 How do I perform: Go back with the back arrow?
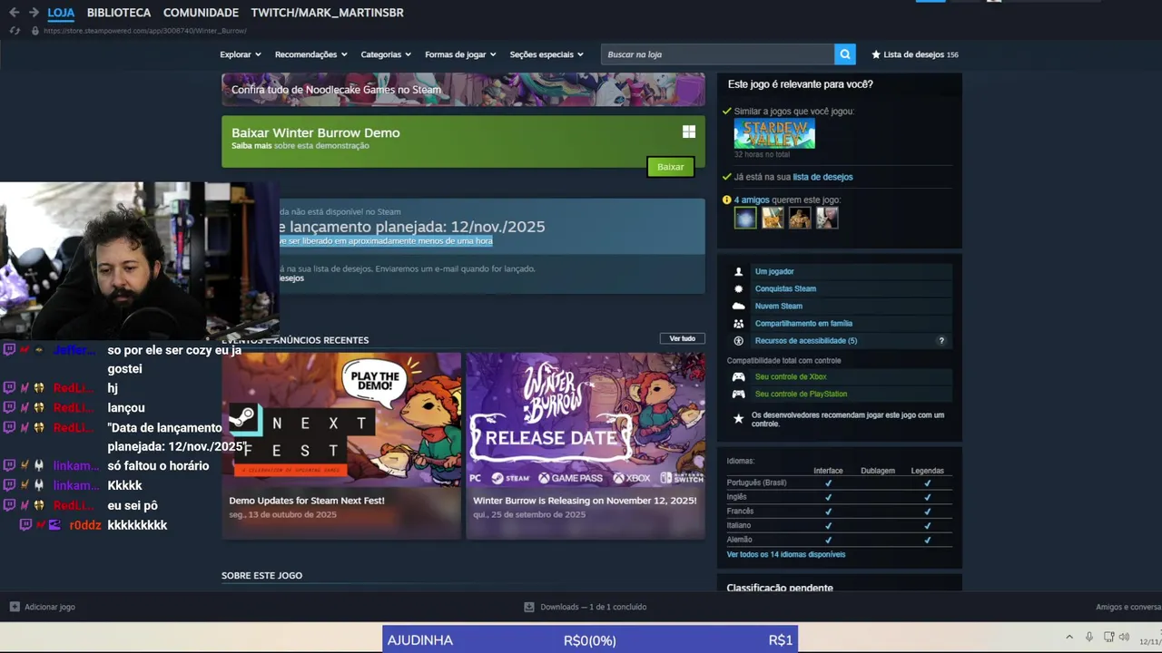pos(14,13)
